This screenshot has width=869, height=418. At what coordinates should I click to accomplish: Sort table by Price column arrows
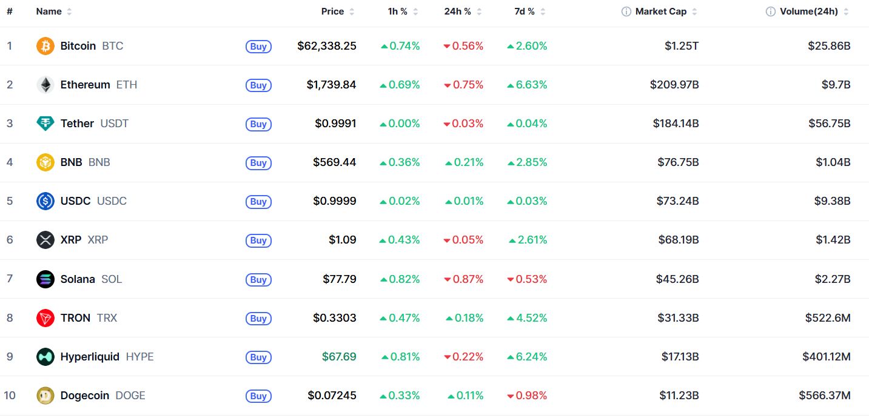(x=352, y=12)
